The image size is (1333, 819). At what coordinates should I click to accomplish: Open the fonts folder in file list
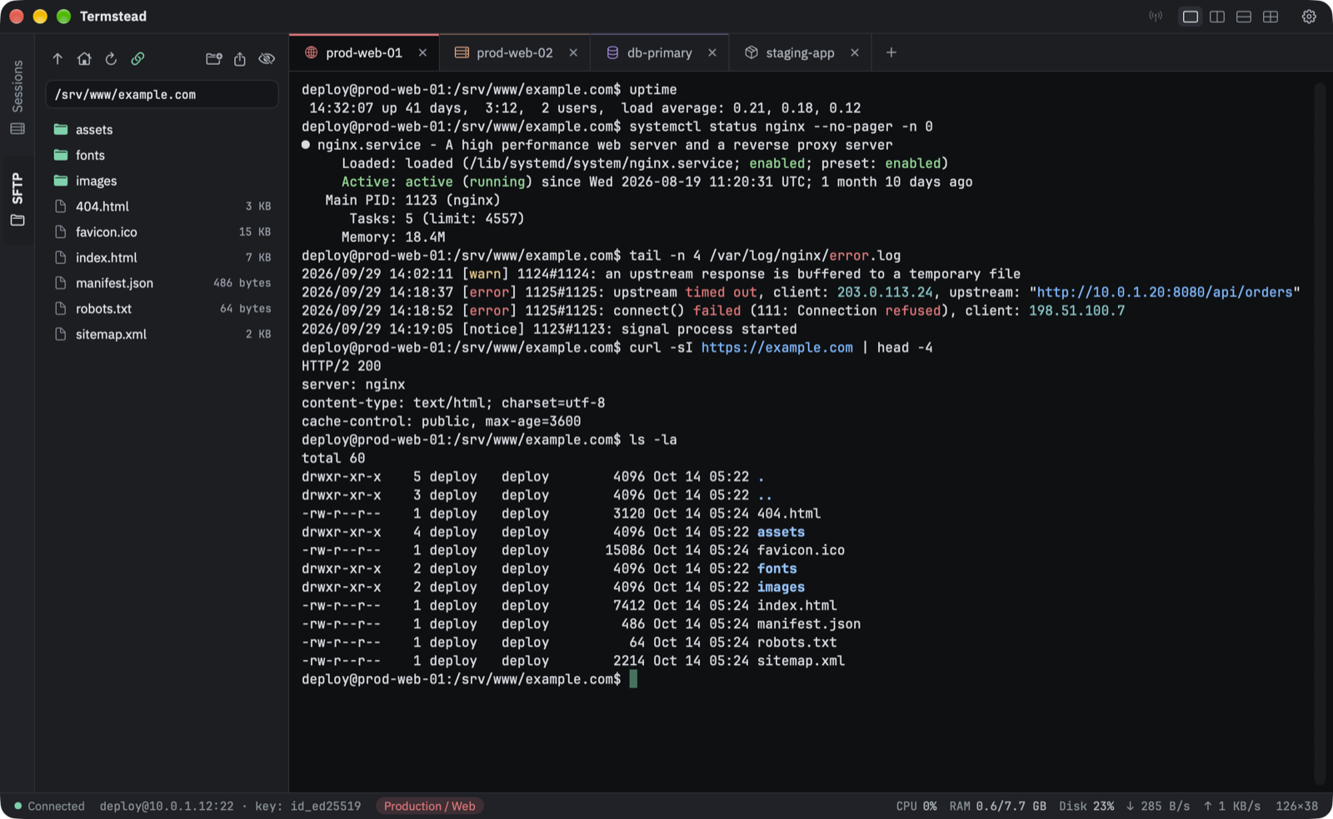click(x=162, y=156)
